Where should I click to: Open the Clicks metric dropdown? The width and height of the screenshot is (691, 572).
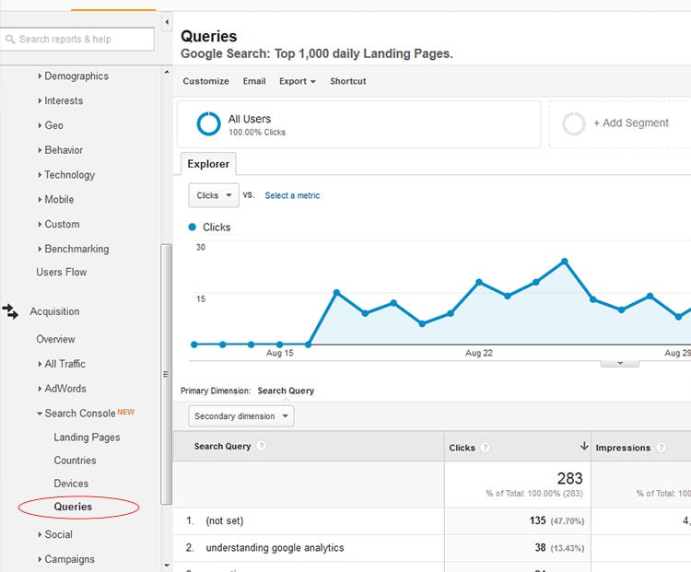click(x=214, y=195)
